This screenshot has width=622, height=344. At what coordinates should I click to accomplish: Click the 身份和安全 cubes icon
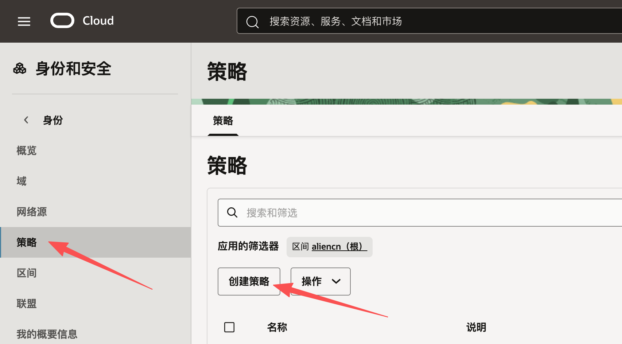click(20, 69)
